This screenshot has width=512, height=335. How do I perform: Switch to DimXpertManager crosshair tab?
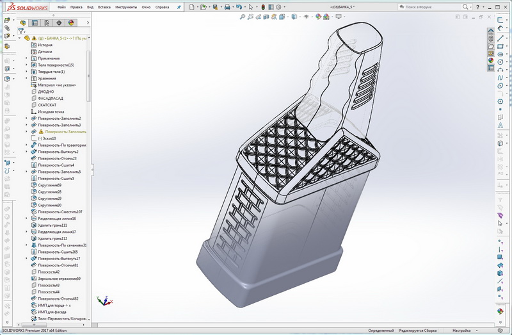click(59, 22)
